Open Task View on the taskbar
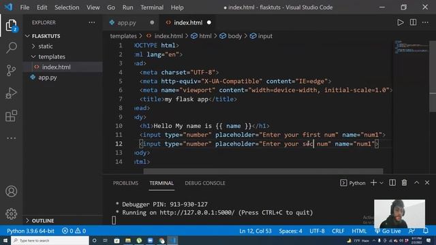436x245 pixels. tap(106, 240)
